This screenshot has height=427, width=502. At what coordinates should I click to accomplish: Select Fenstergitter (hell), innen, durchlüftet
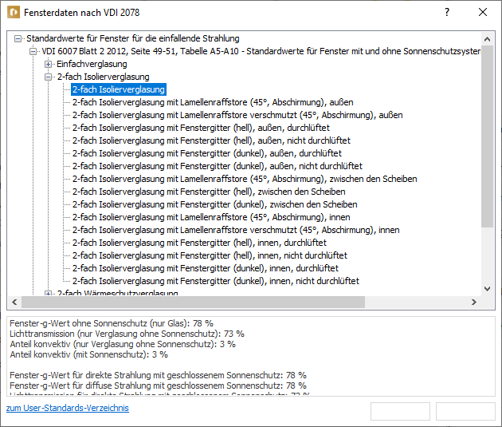point(199,243)
